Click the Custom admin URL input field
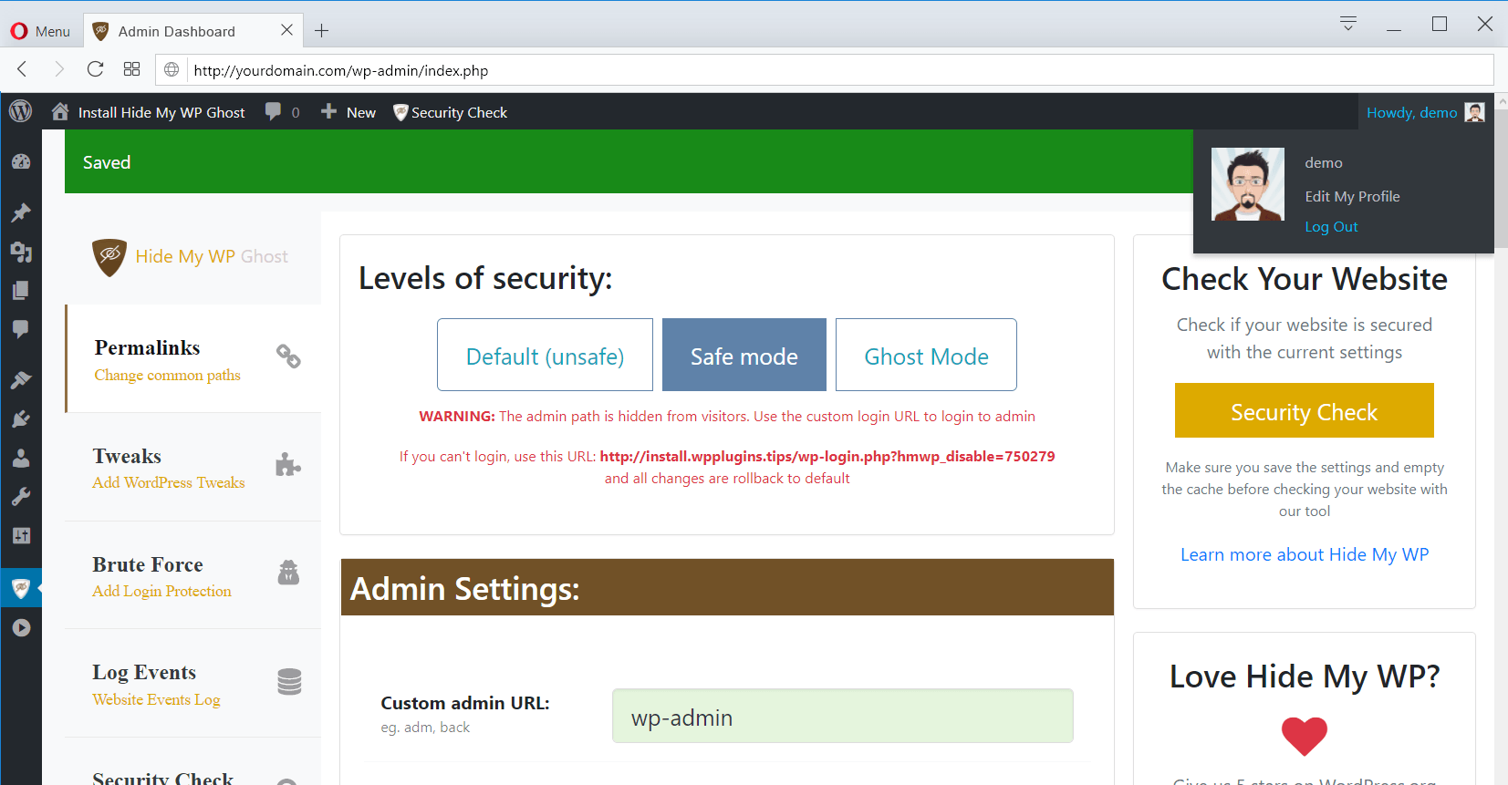Viewport: 1508px width, 785px height. [842, 717]
